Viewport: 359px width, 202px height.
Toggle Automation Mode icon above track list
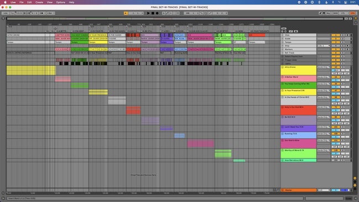291,31
